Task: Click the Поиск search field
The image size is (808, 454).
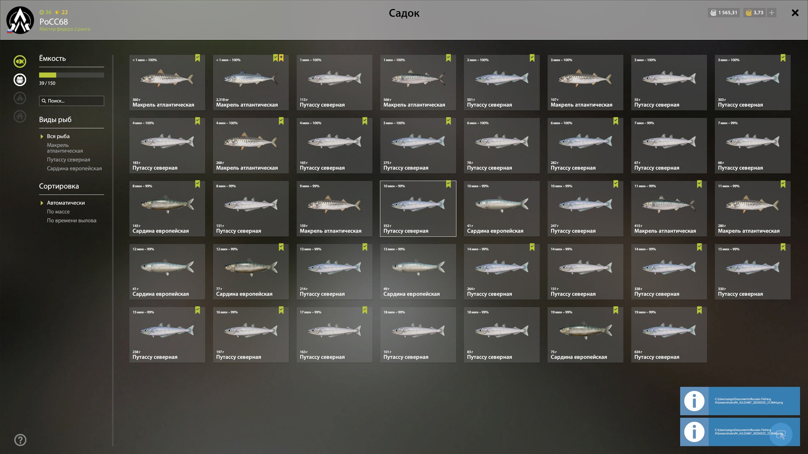Action: pos(72,101)
